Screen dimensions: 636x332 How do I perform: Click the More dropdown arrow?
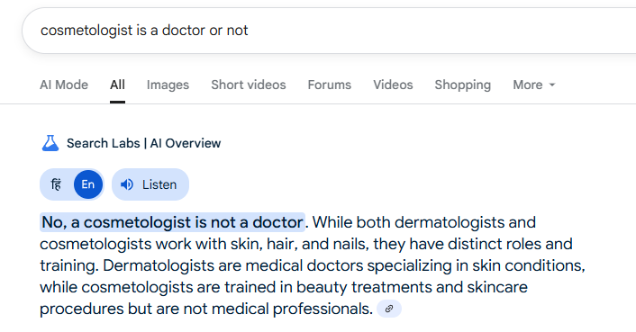(551, 85)
